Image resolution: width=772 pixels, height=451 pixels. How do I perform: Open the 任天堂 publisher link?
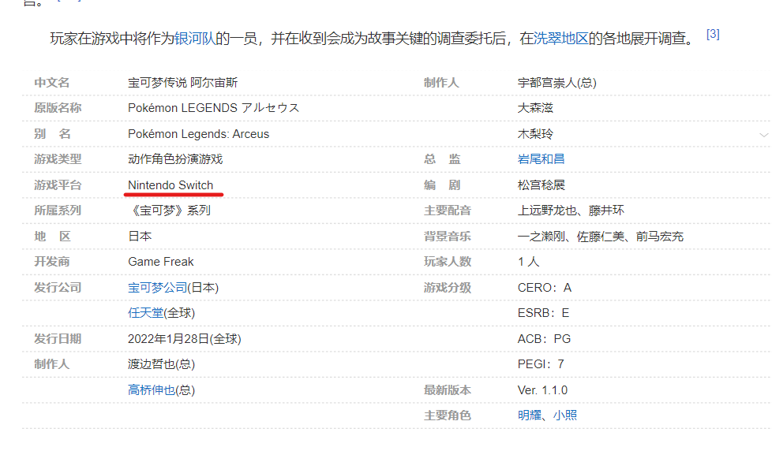145,313
